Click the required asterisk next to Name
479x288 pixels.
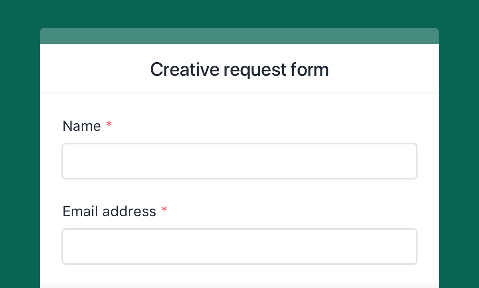109,125
